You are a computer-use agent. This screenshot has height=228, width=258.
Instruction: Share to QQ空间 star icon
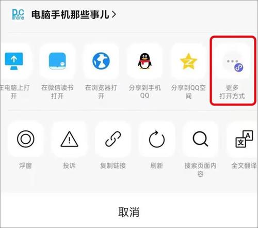[188, 62]
